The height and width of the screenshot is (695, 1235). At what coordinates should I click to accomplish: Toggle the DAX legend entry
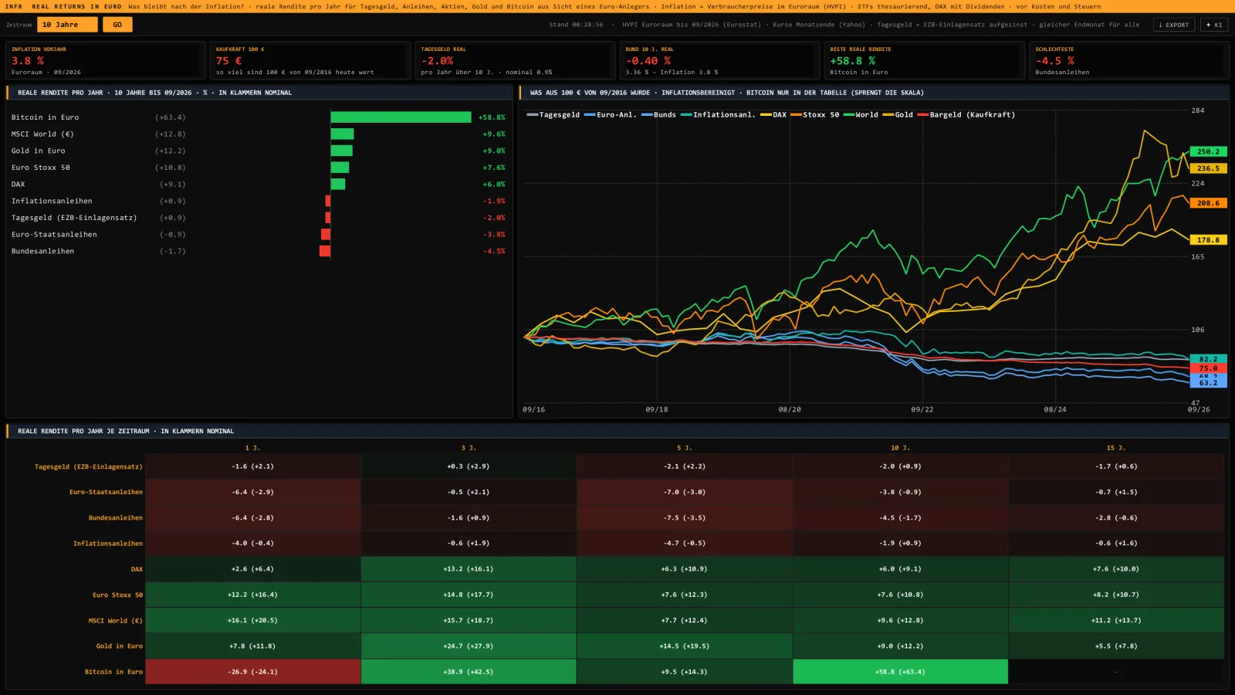pyautogui.click(x=773, y=114)
